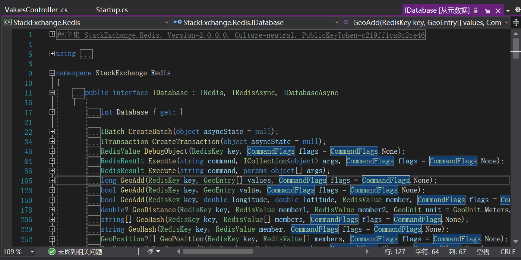Click the ellipsis box before public interface
Viewport: 521px width, 260px height.
pos(78,93)
